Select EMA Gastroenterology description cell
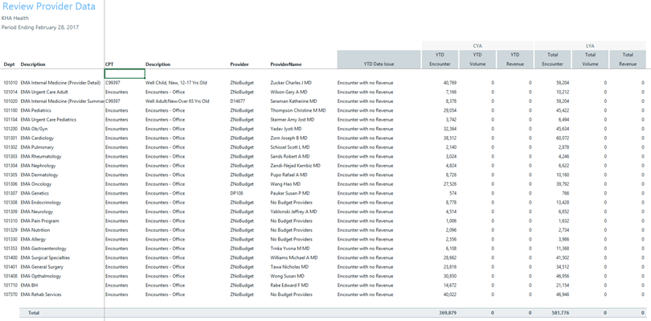Image resolution: width=651 pixels, height=321 pixels. (x=43, y=249)
